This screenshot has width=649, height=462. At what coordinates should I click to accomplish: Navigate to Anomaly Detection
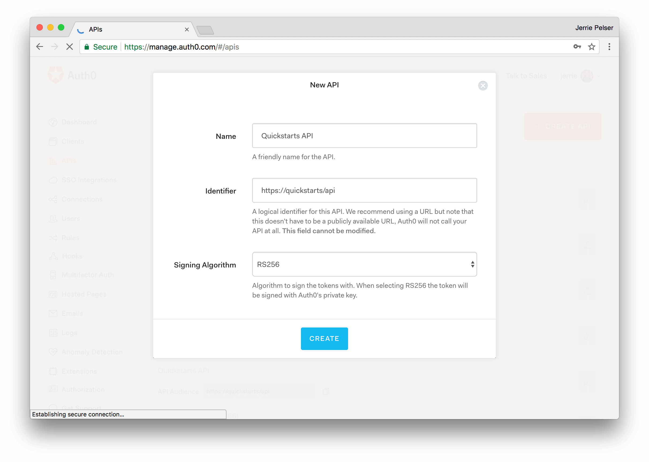coord(92,352)
